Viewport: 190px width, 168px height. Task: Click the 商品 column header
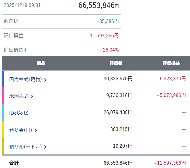pos(41,63)
